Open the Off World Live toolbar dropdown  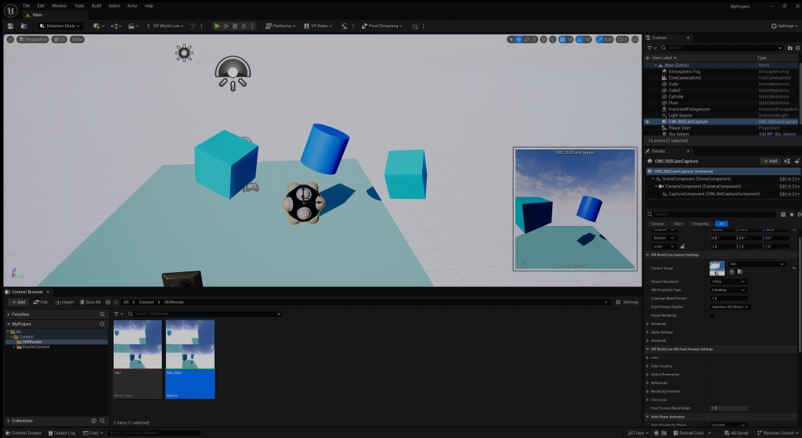pos(164,26)
